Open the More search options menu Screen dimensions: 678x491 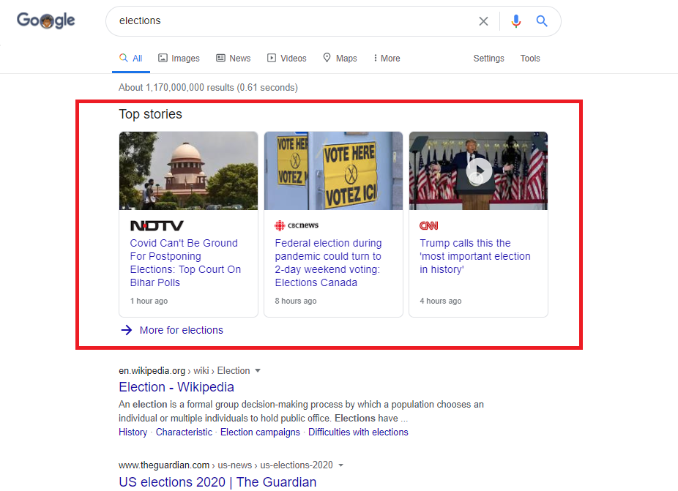(x=387, y=59)
